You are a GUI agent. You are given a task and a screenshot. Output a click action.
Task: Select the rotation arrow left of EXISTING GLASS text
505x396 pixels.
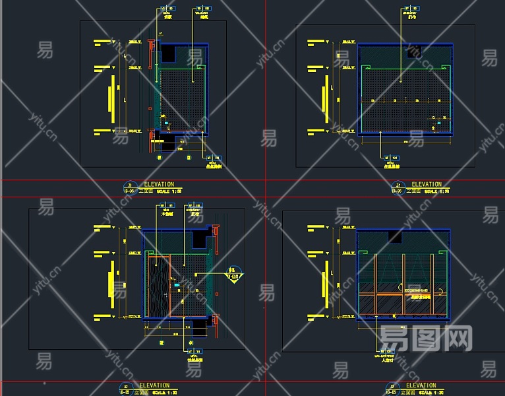click(x=401, y=286)
